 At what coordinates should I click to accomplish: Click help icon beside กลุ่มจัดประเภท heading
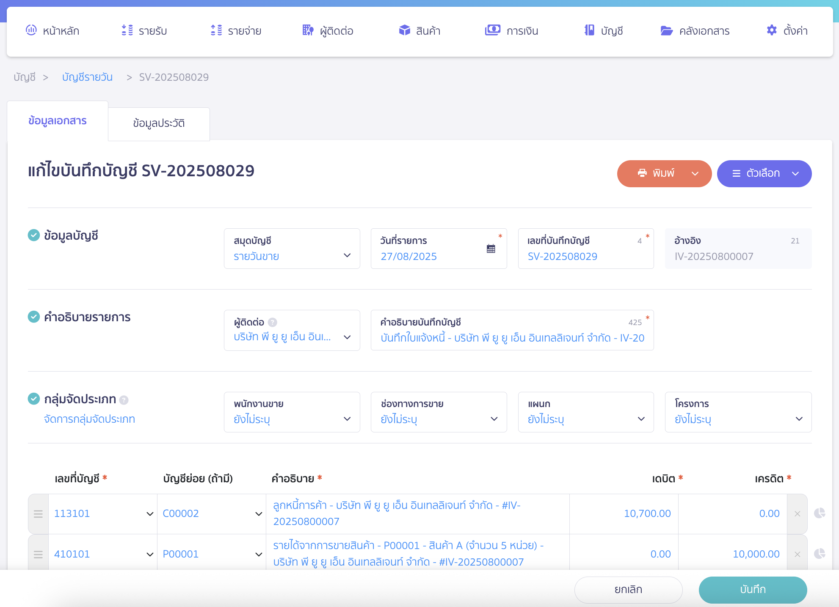[124, 400]
